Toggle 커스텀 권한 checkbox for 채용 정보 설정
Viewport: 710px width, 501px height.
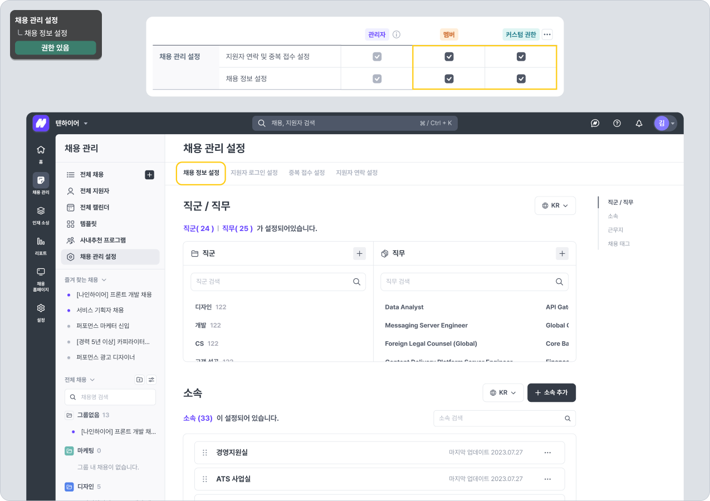[x=521, y=78]
